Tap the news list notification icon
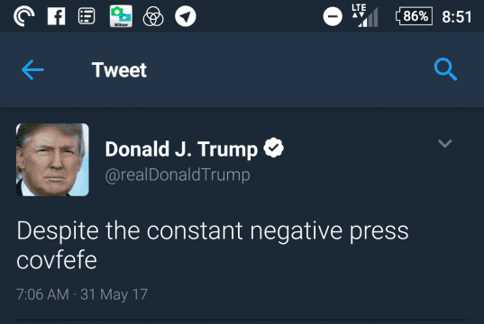 pyautogui.click(x=87, y=16)
